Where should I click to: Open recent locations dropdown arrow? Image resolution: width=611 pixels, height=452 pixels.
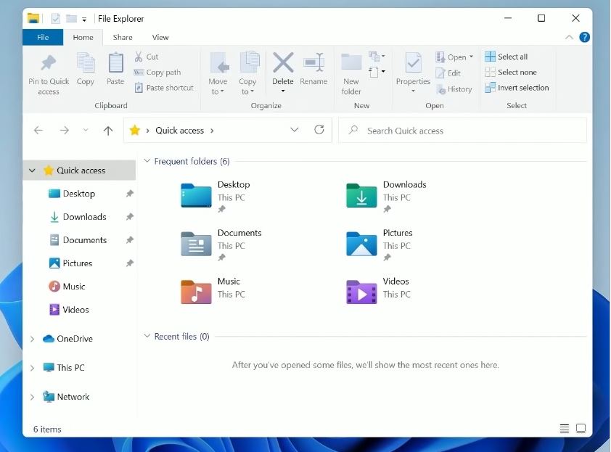[x=86, y=130]
